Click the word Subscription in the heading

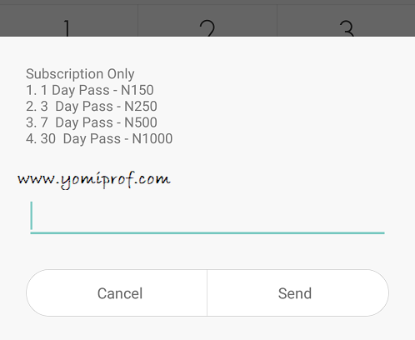[x=64, y=74]
